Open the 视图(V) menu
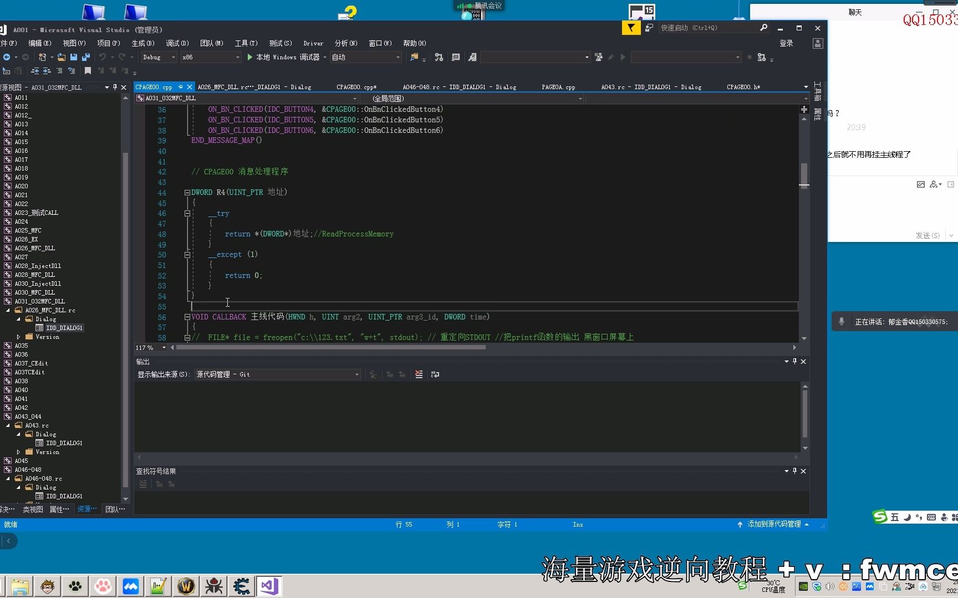The width and height of the screenshot is (958, 598). 74,43
